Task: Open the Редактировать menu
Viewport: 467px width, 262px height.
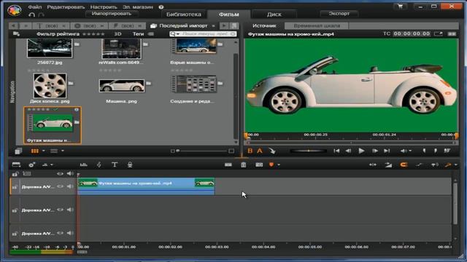Action: click(x=66, y=7)
